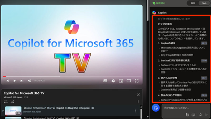Viewport: 211px width, 119px height.
Task: Switch to the 職場 tab
Action: tap(193, 3)
